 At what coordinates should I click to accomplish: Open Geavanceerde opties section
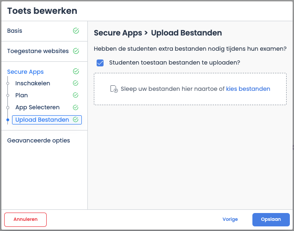coord(38,141)
